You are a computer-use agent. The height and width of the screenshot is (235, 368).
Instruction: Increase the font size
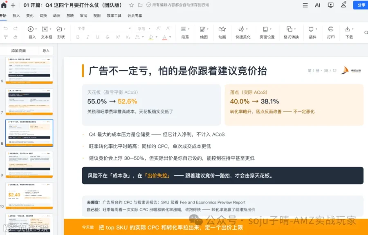pyautogui.click(x=158, y=28)
